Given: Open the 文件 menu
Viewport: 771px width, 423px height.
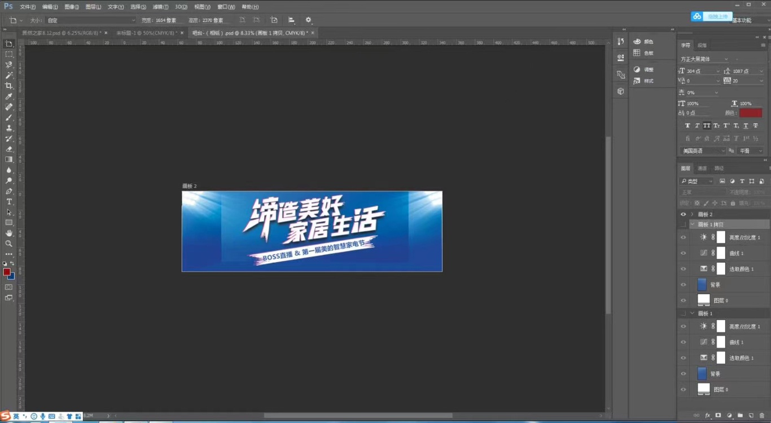Looking at the screenshot, I should 28,7.
